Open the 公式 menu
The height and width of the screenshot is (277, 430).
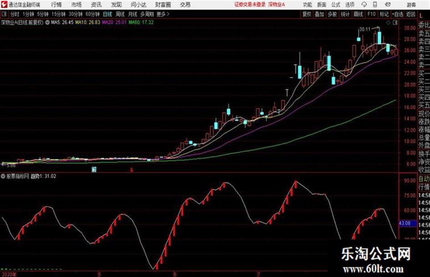pyautogui.click(x=336, y=5)
